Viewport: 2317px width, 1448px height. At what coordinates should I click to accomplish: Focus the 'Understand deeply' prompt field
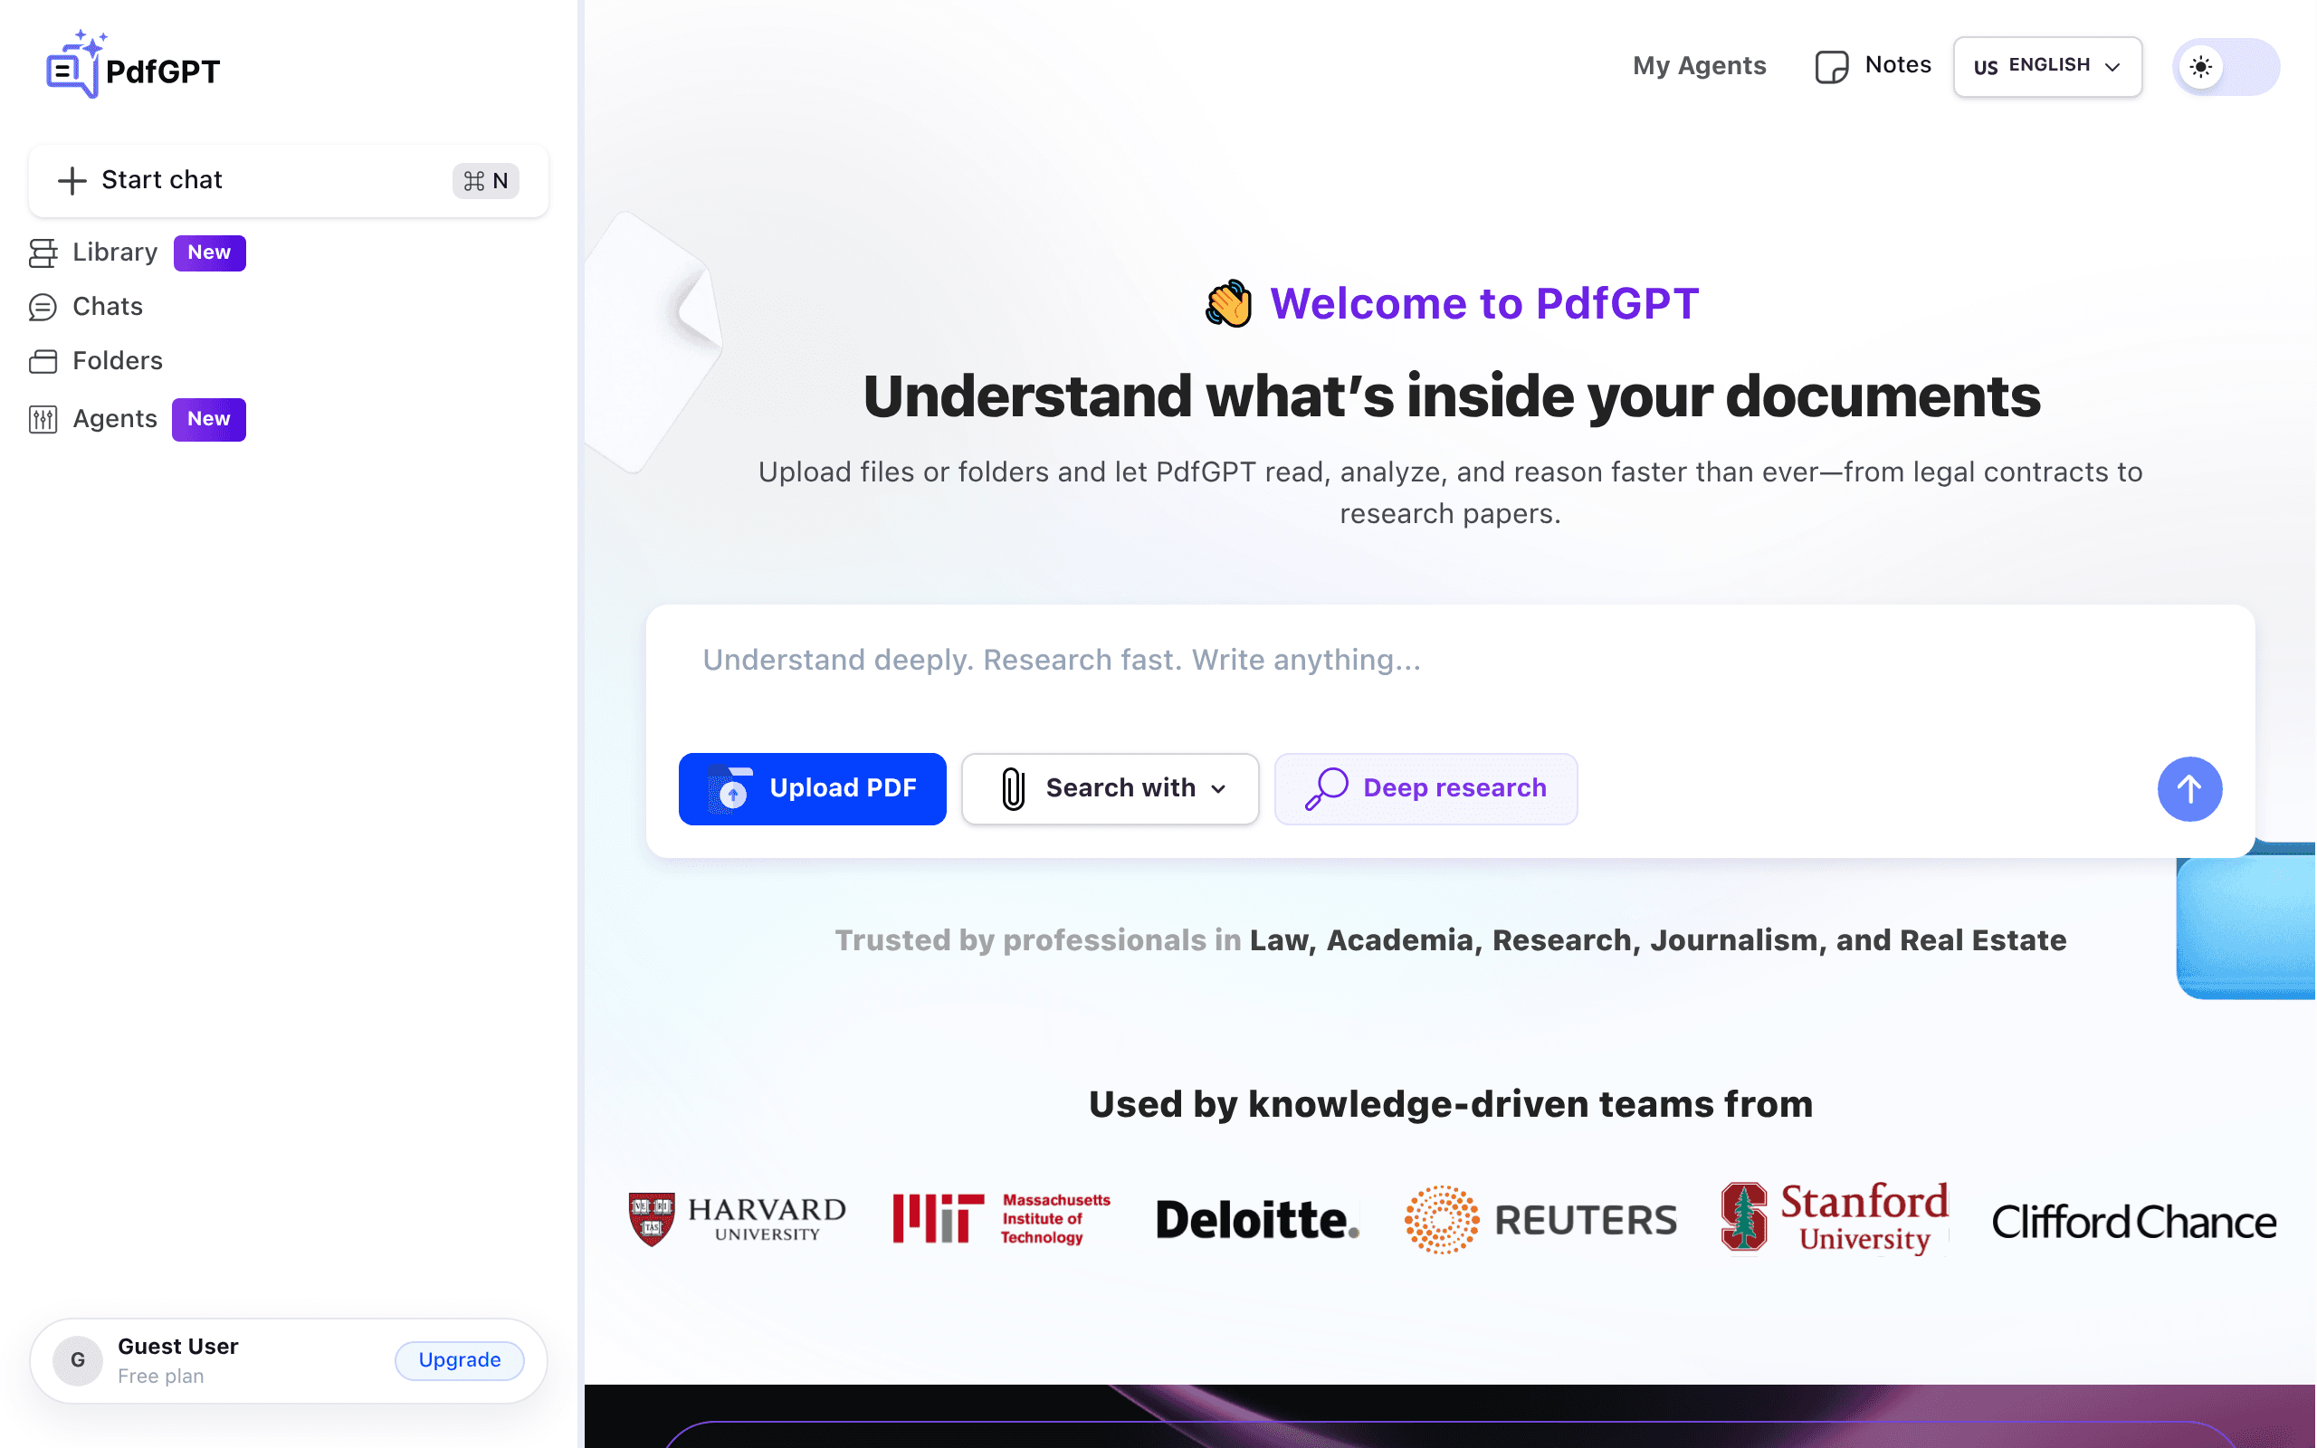(1450, 660)
